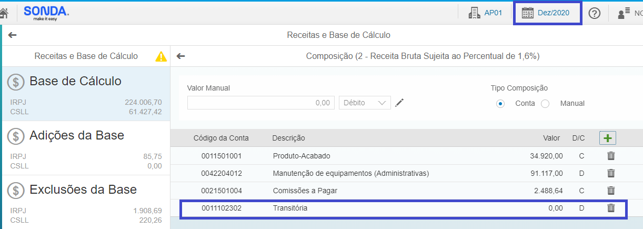Select the Conta composition type
This screenshot has height=229, width=643.
(500, 103)
